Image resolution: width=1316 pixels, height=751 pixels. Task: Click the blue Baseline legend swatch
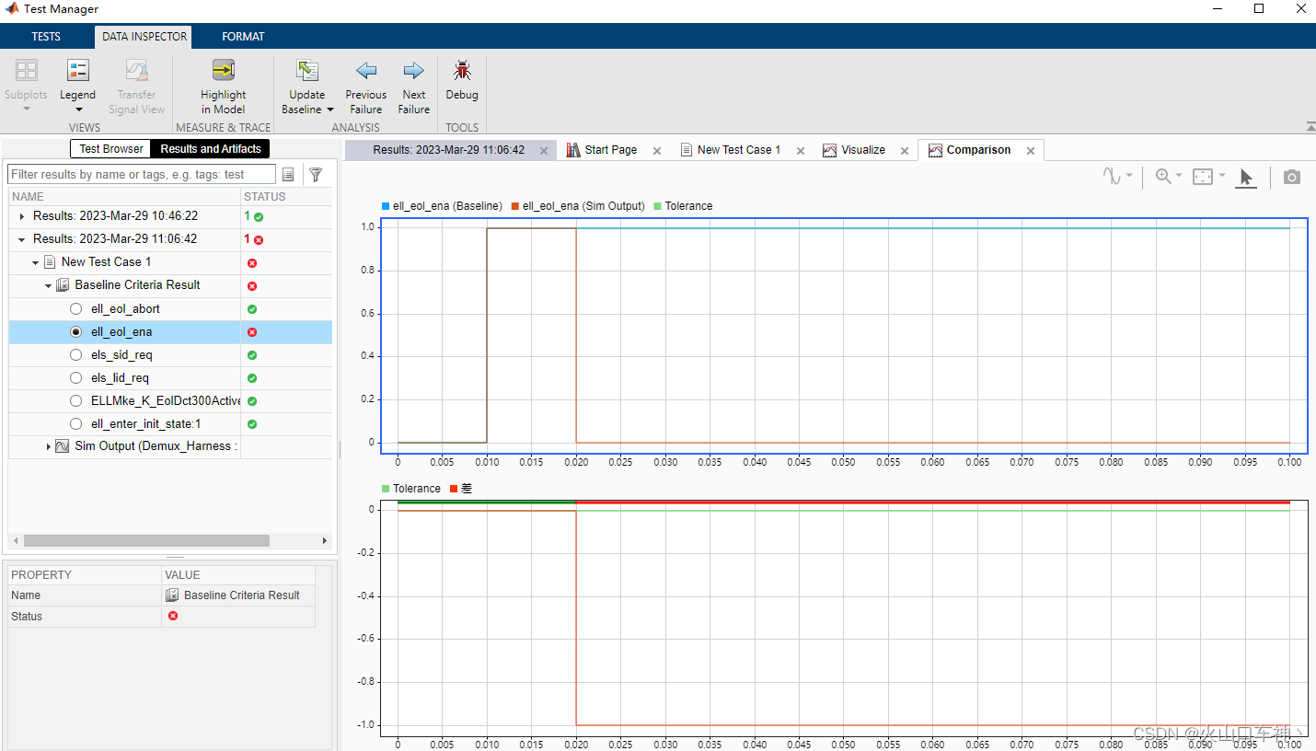386,206
